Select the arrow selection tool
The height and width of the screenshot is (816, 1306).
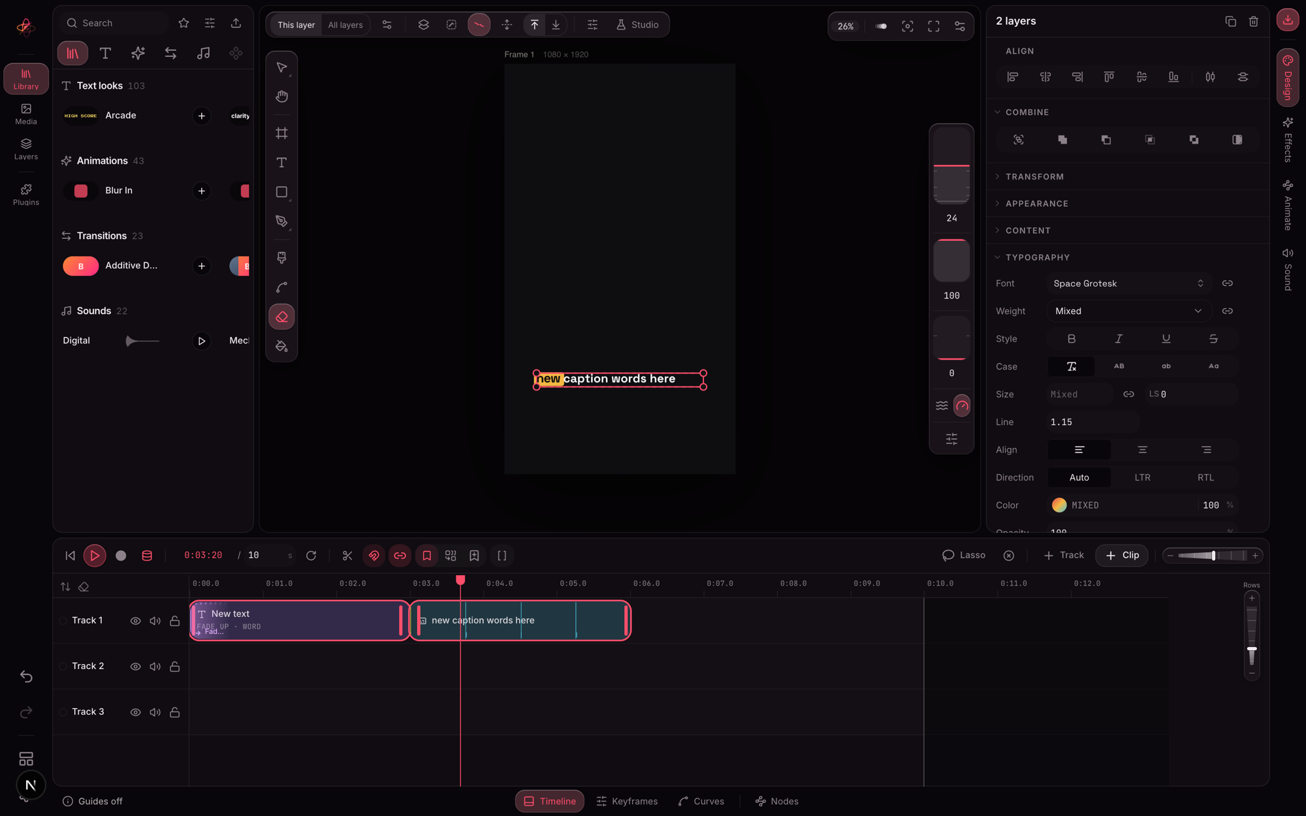tap(281, 68)
